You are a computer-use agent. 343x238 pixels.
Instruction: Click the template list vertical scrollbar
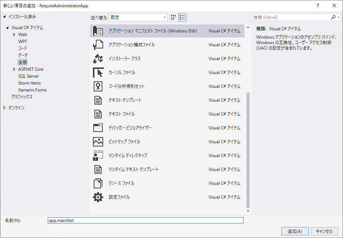point(248,149)
